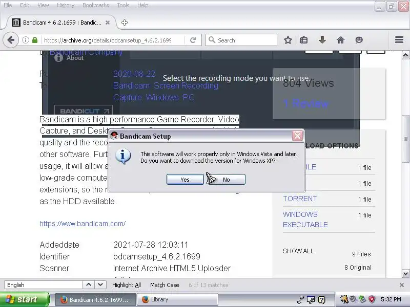Open the Help menu
410x307 pixels.
pyautogui.click(x=143, y=5)
